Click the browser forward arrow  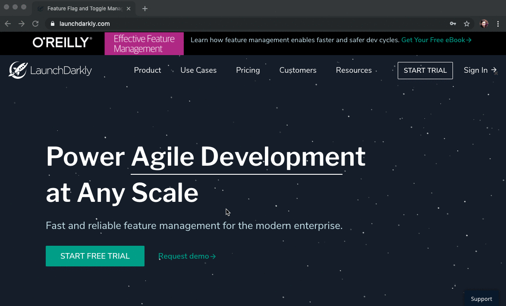tap(22, 24)
